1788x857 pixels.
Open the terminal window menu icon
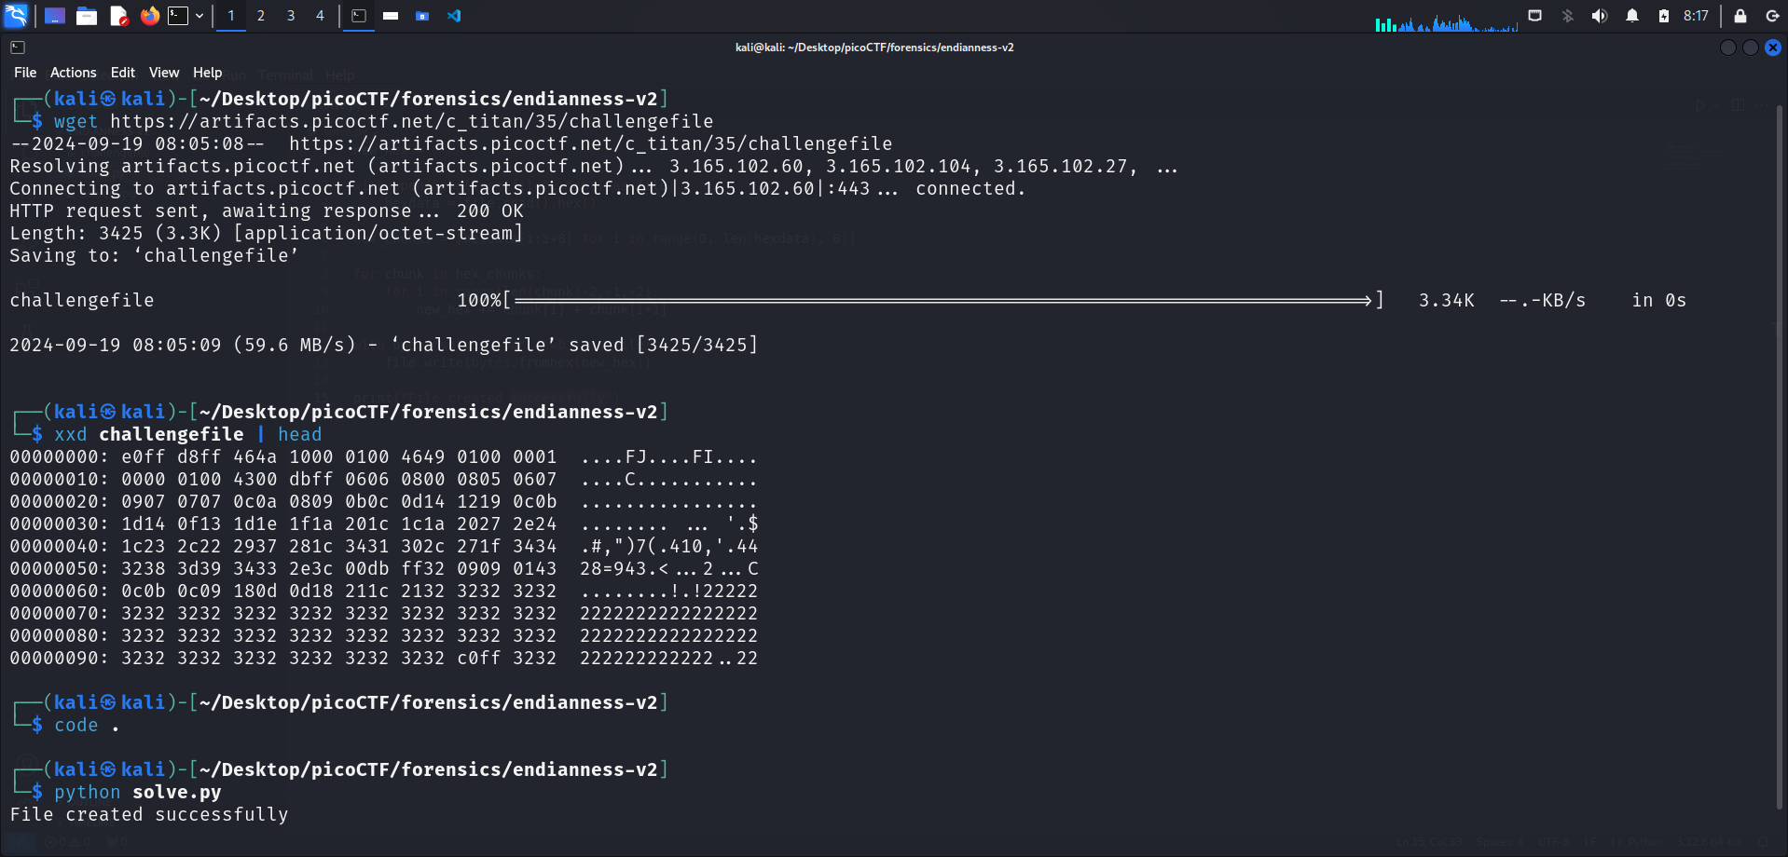click(18, 48)
